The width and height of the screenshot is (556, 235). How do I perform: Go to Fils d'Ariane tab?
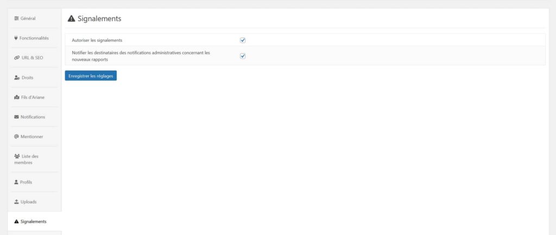[x=34, y=97]
